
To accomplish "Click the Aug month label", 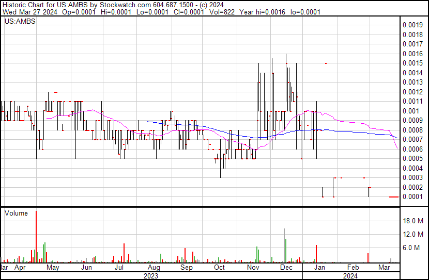I will pyautogui.click(x=154, y=268).
